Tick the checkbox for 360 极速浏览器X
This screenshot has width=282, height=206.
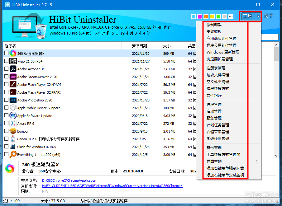6,53
